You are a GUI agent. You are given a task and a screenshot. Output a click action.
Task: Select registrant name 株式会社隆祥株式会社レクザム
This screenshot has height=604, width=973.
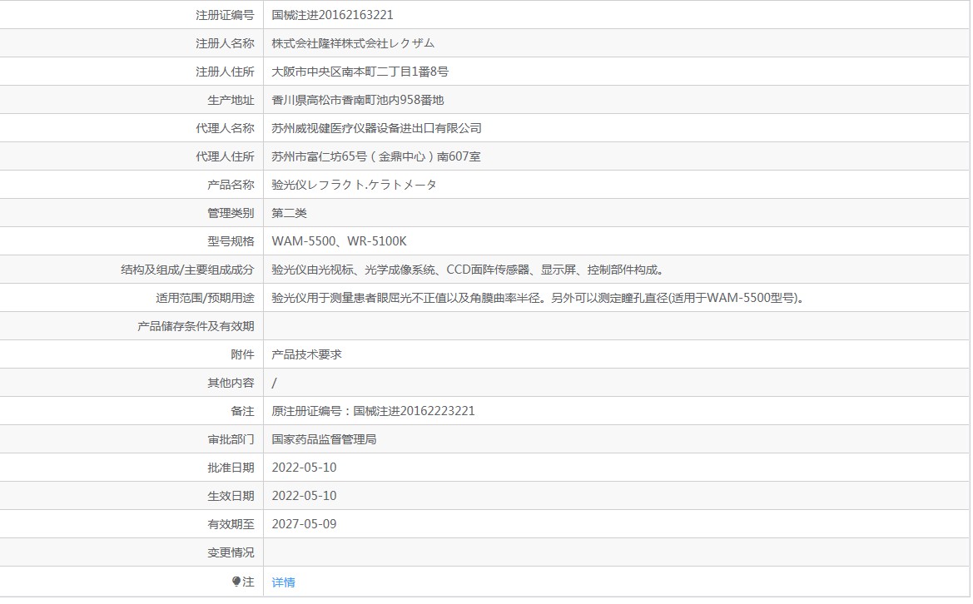(353, 43)
